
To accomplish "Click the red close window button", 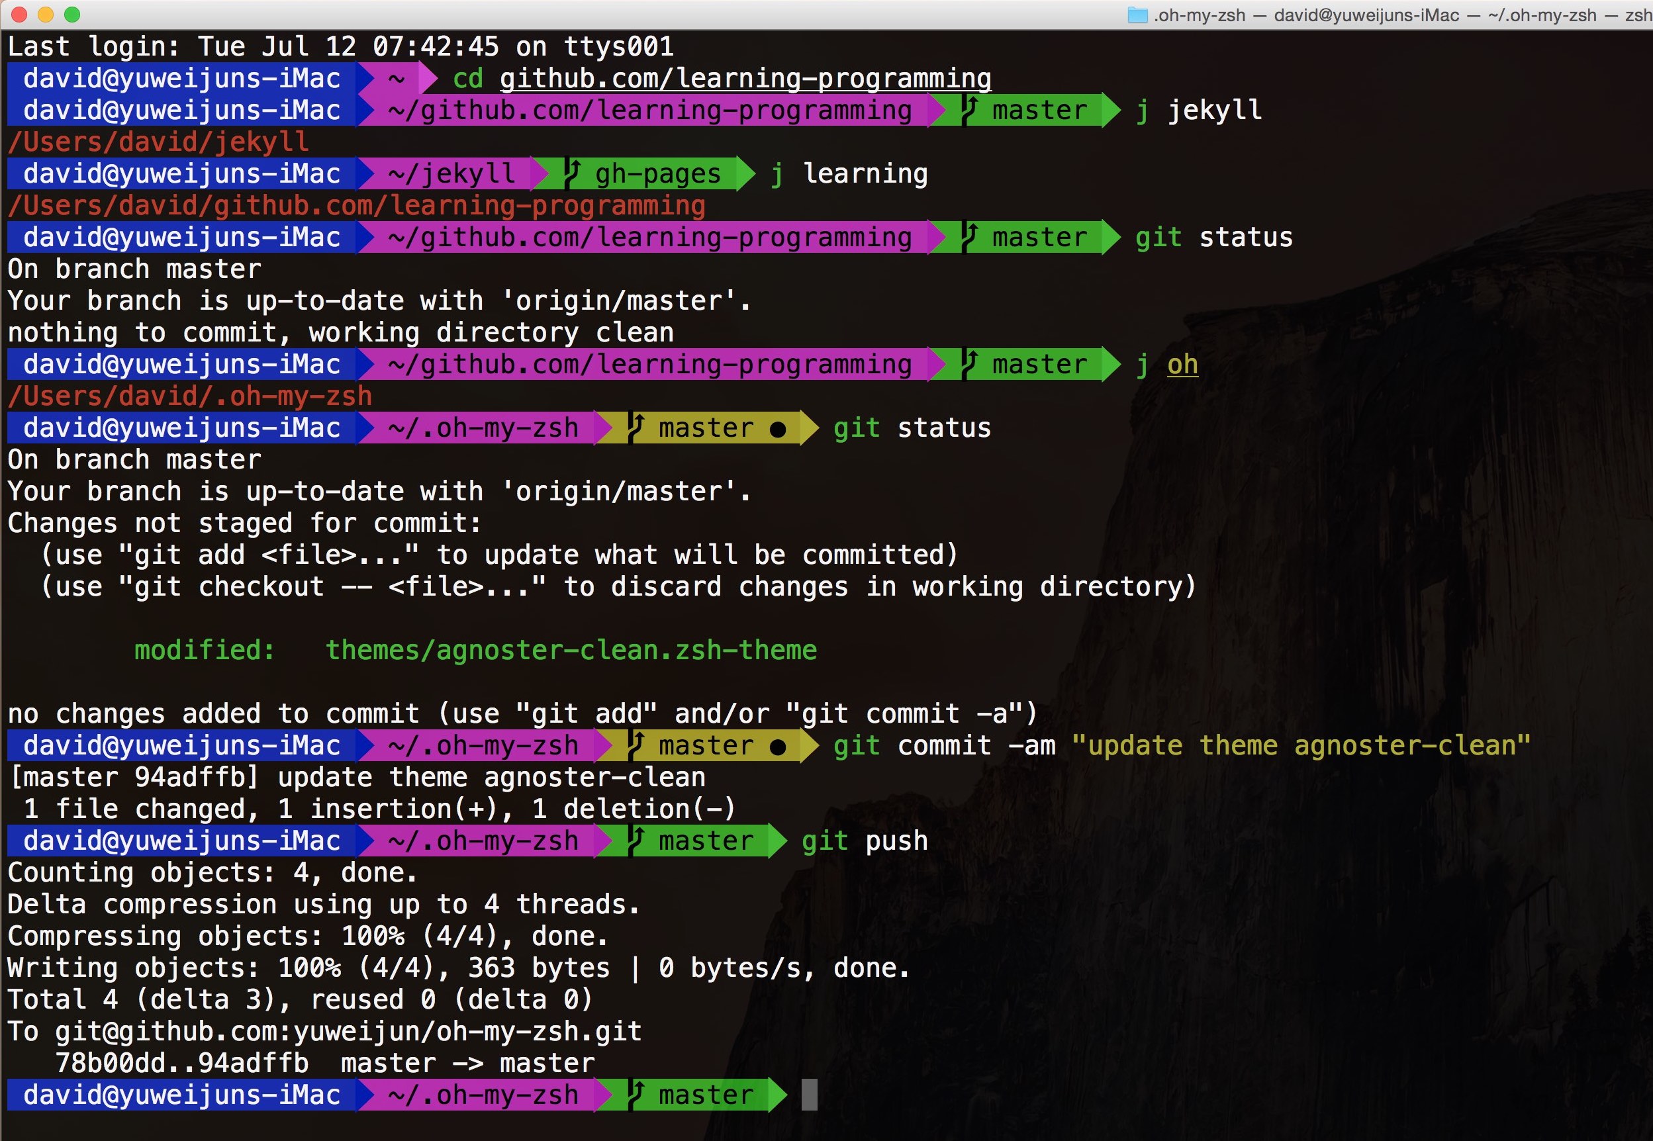I will point(19,15).
